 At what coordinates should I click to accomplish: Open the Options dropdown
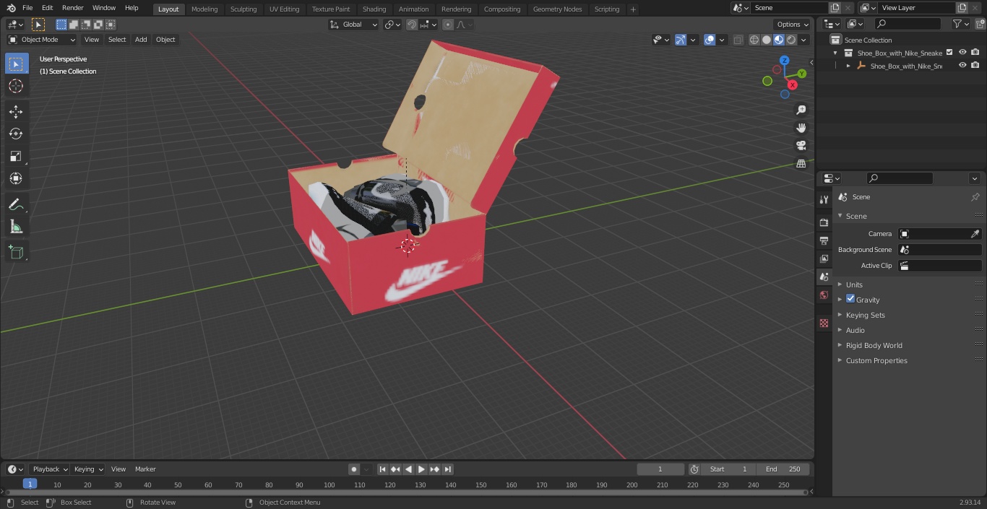coord(793,25)
